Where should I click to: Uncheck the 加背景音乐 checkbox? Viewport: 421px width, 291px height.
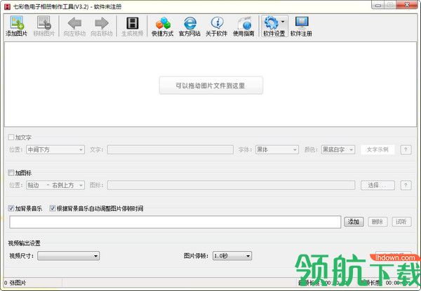(11, 208)
